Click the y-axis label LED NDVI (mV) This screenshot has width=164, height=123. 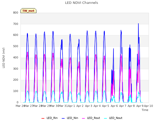tap(4, 58)
